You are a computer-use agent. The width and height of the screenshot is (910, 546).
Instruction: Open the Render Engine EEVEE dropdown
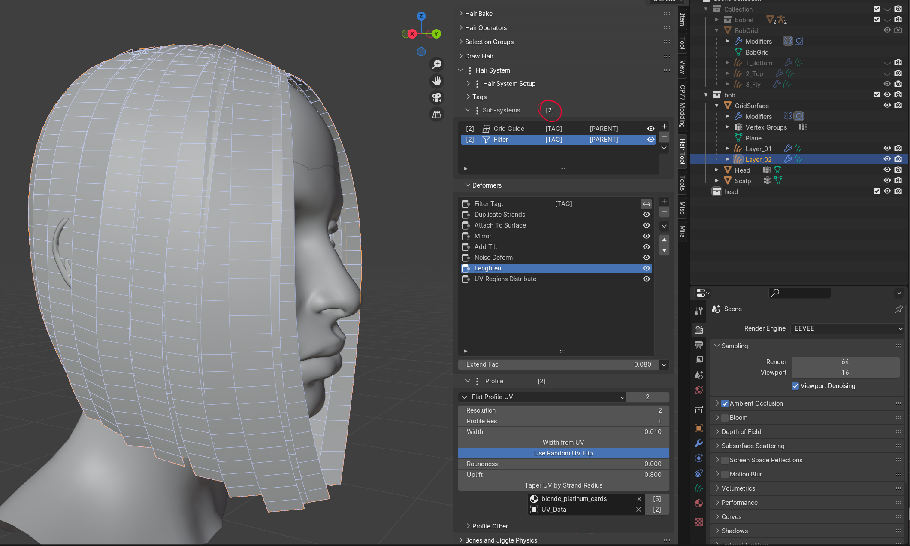(x=847, y=328)
